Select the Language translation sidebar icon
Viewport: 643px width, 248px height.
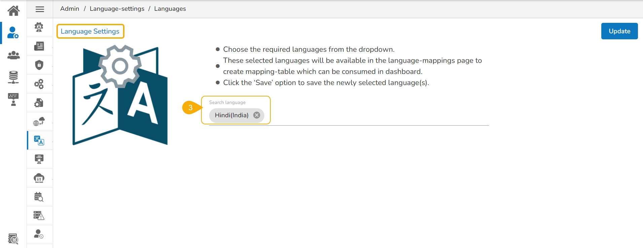click(39, 140)
